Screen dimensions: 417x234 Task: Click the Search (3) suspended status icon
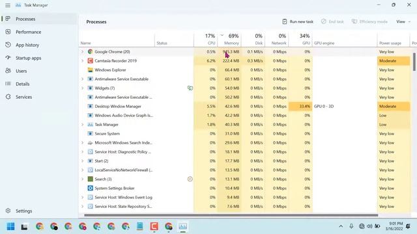[x=190, y=179]
